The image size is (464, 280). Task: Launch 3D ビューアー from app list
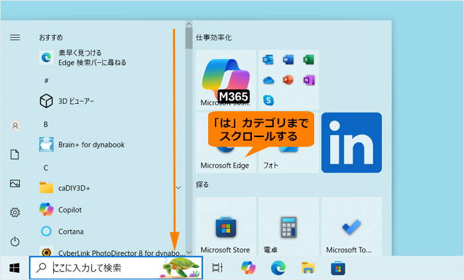tap(67, 101)
